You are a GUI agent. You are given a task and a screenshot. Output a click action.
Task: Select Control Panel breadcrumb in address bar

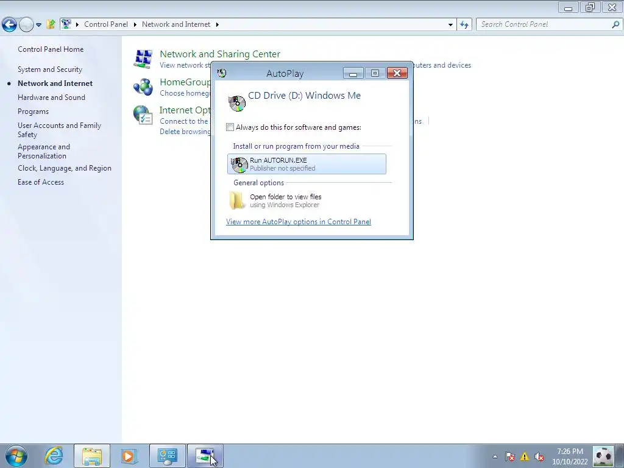click(106, 24)
